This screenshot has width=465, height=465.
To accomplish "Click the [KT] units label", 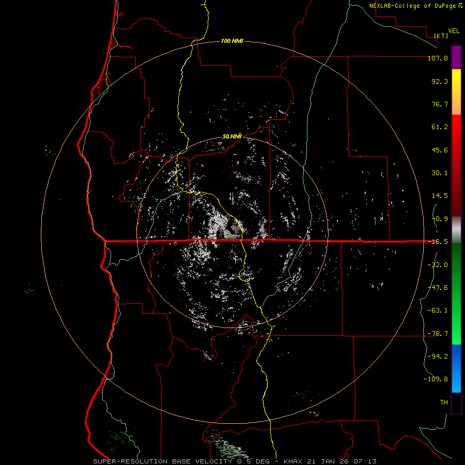I will [441, 36].
